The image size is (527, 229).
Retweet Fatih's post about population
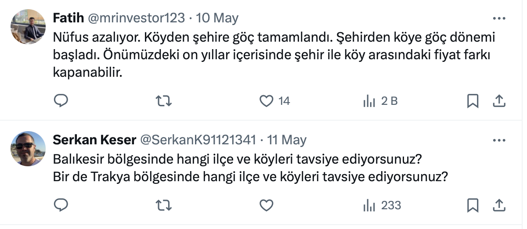[x=164, y=101]
